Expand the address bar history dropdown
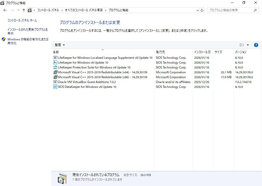Viewport: 262px width, 186px height. (198, 10)
